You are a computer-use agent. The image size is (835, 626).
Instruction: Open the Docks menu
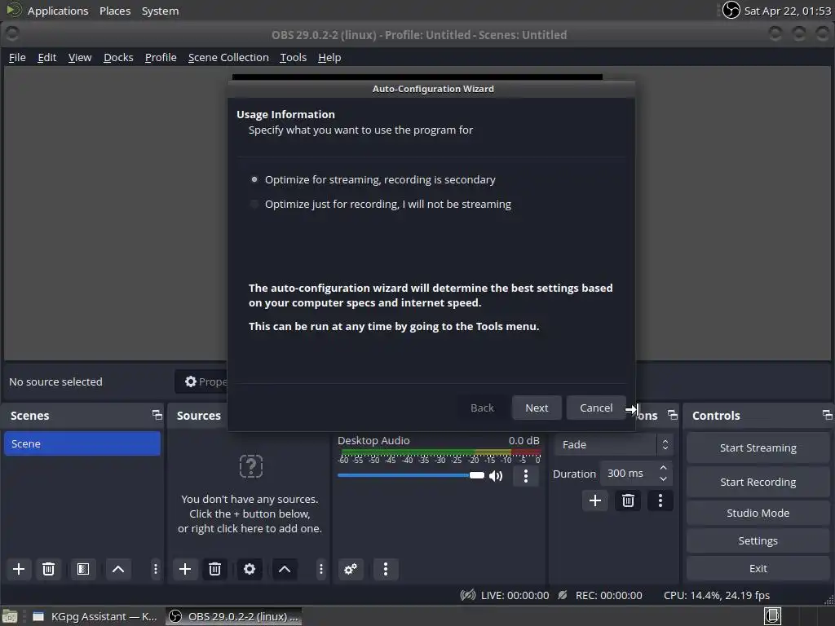pyautogui.click(x=118, y=58)
